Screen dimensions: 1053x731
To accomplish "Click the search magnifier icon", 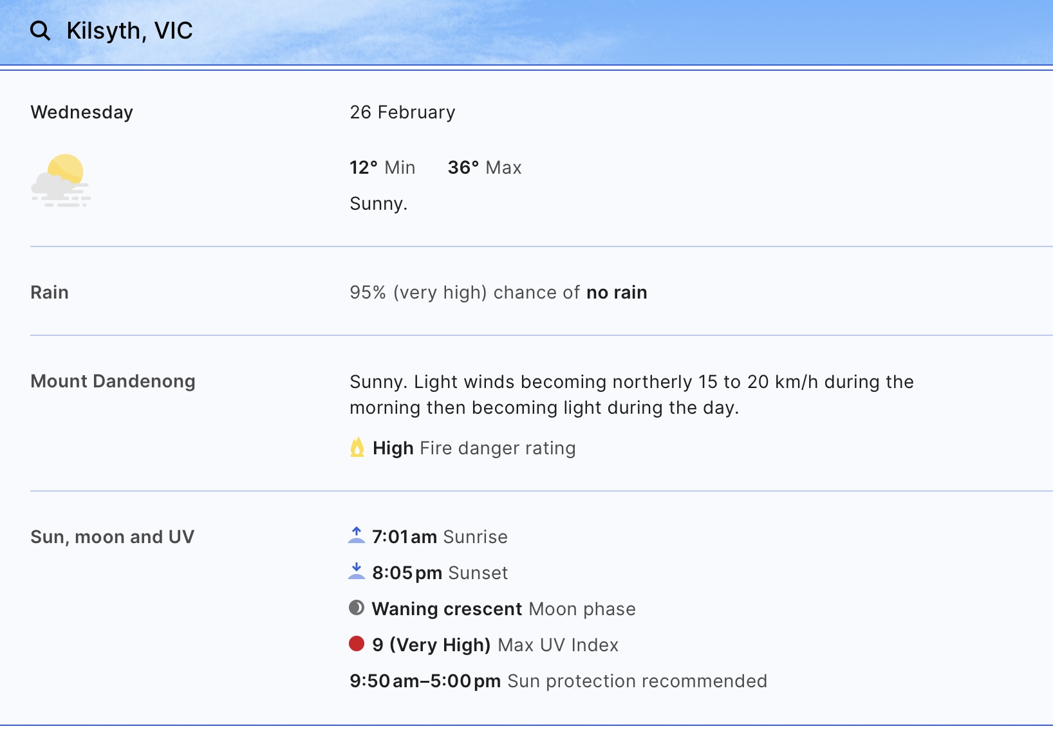I will point(40,30).
